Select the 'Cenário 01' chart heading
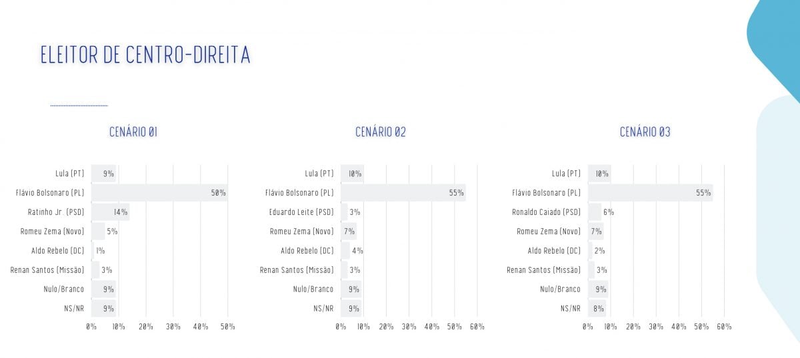 [133, 132]
